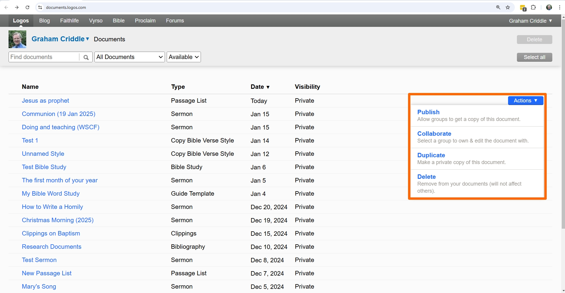Open Clippings on Baptism document
The height and width of the screenshot is (293, 565).
[51, 233]
